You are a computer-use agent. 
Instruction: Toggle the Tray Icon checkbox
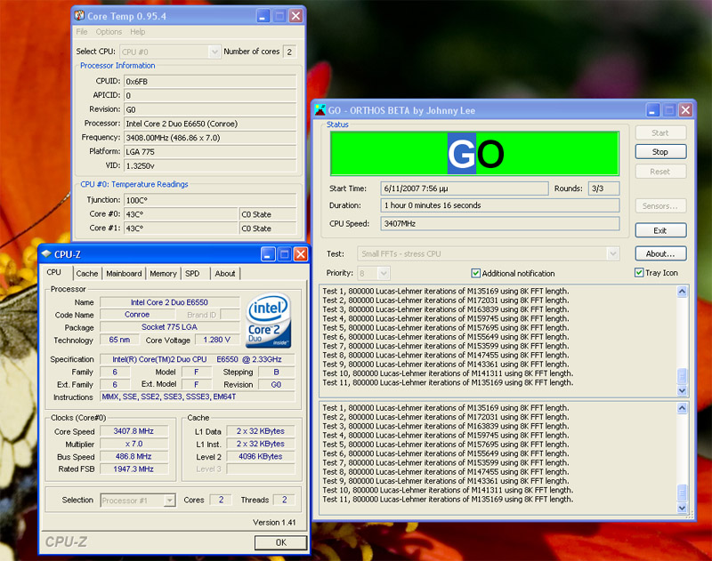click(639, 273)
